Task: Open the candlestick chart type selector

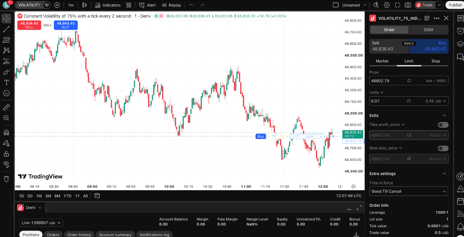Action: coord(84,5)
